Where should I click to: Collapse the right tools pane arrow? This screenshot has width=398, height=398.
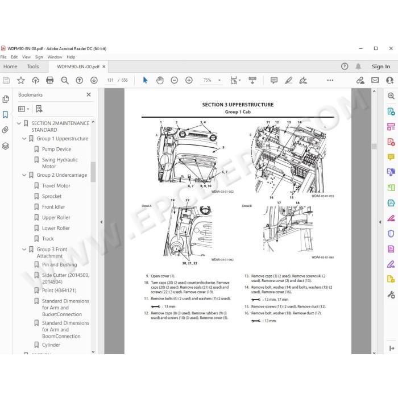point(380,222)
